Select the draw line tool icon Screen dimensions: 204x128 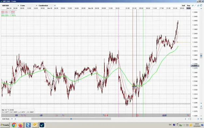click(x=195, y=6)
